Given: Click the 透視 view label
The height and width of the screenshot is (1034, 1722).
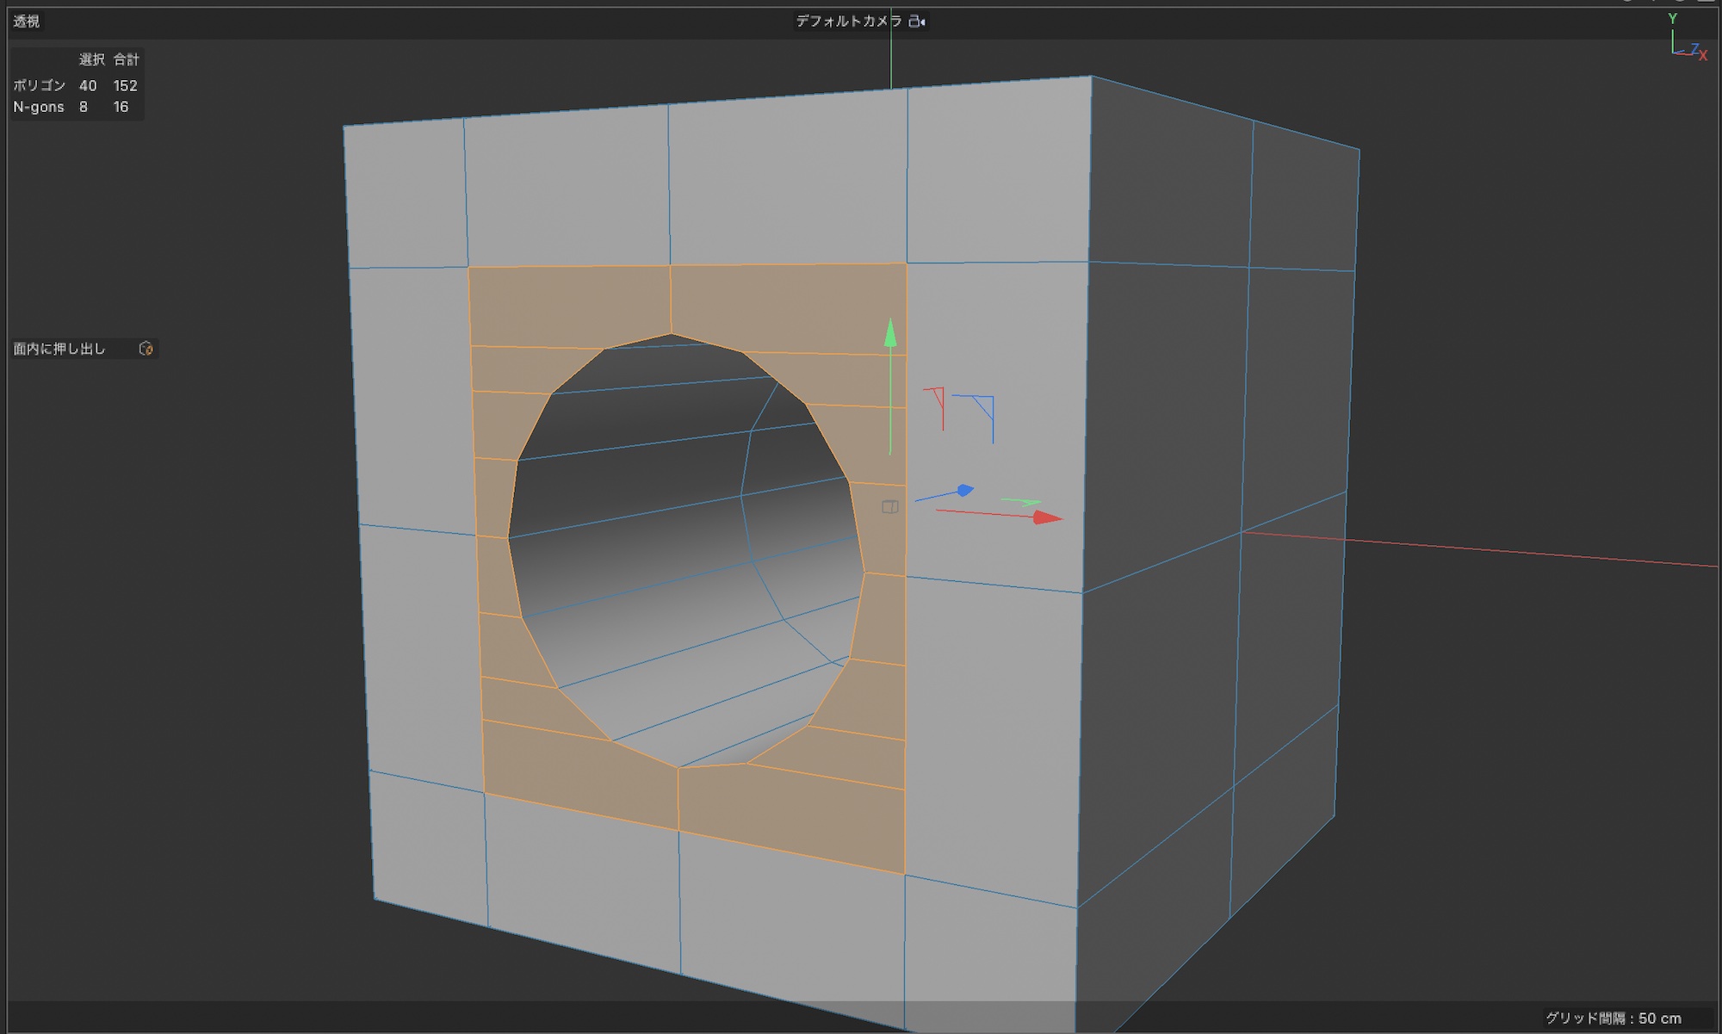Looking at the screenshot, I should (x=27, y=22).
